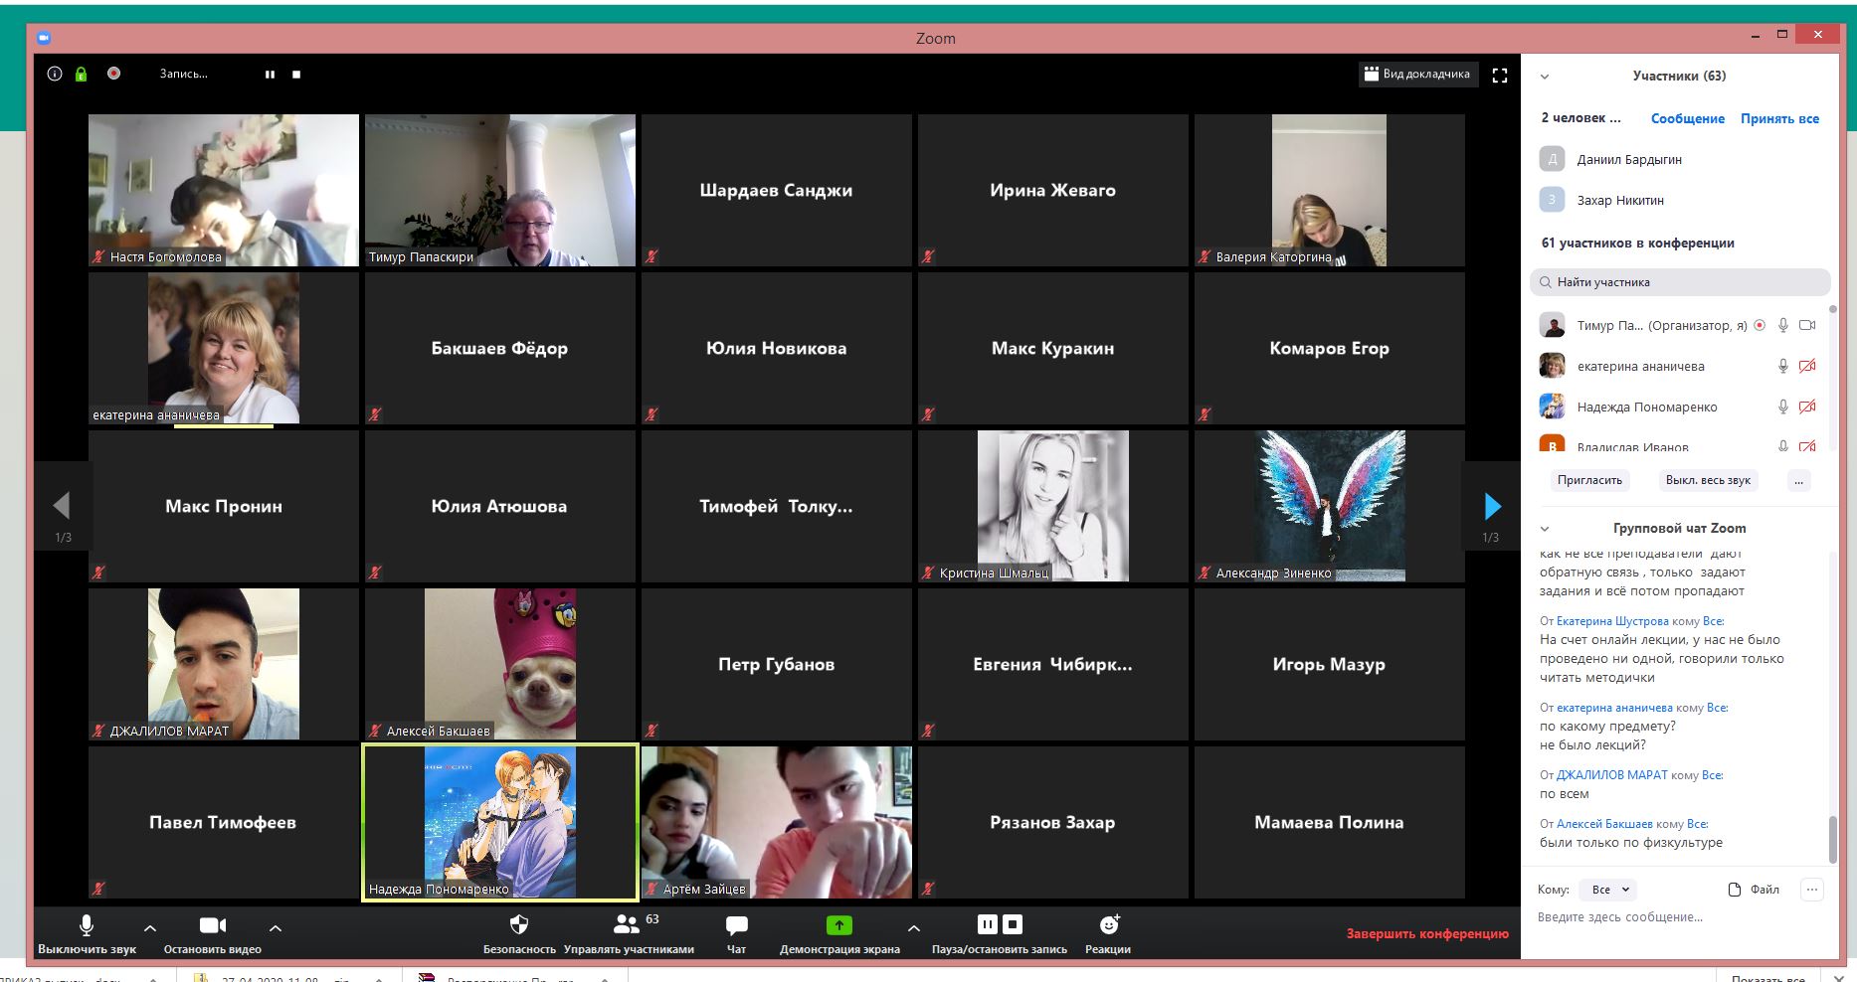Viewport: 1857px width, 982px height.
Task: Open the Reactions smiley icon
Action: [1108, 924]
